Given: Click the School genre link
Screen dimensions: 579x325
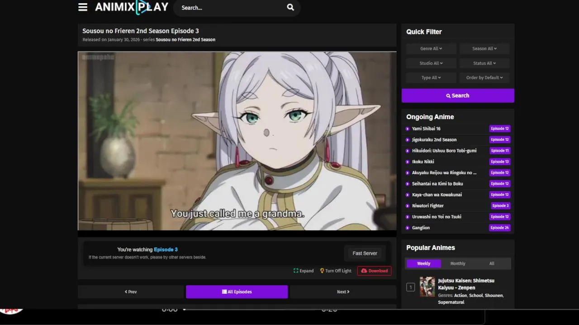Looking at the screenshot, I should click(476, 295).
